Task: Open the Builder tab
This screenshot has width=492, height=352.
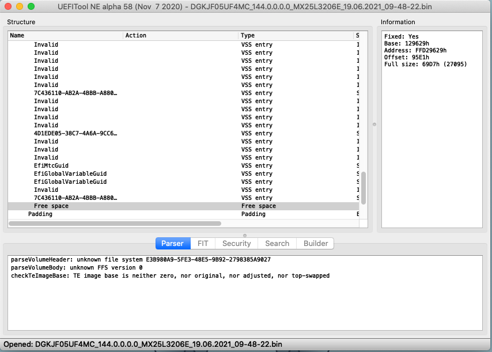Action: [x=315, y=244]
